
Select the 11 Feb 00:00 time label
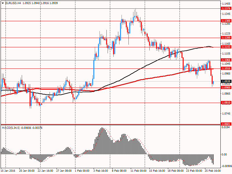tap(138, 171)
